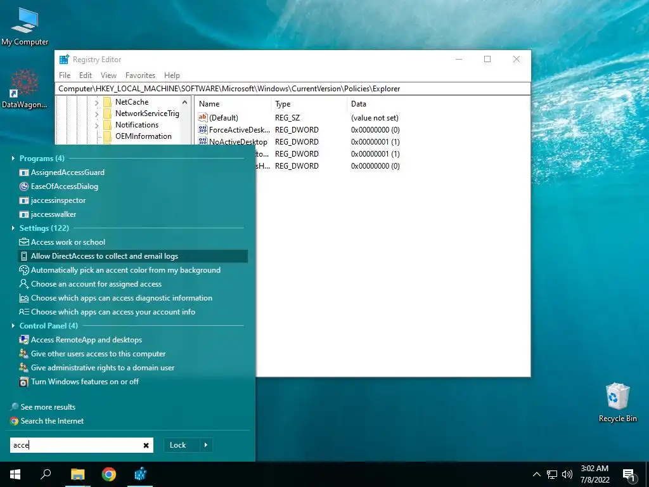Open the power options arrow beside Lock
649x487 pixels.
pos(206,445)
